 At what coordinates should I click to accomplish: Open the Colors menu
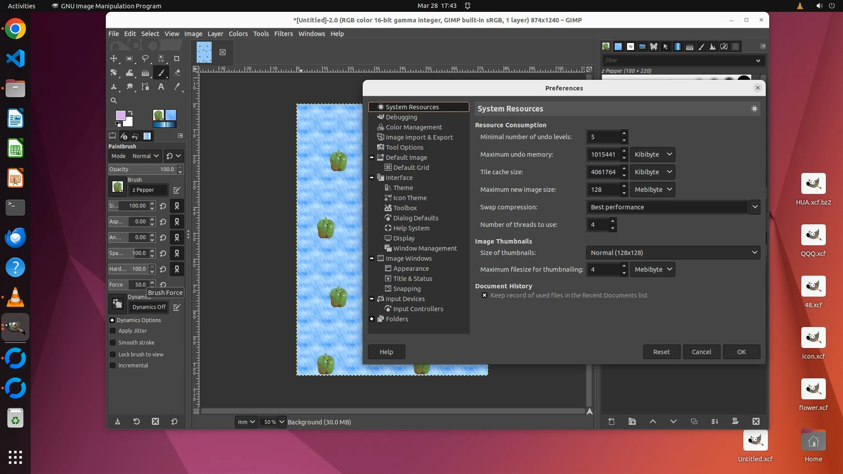[238, 34]
